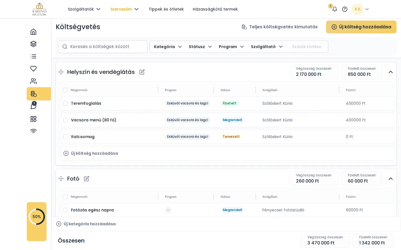Viewport: 401px width, 250px height.
Task: Open the Kategória filter dropdown
Action: 168,47
